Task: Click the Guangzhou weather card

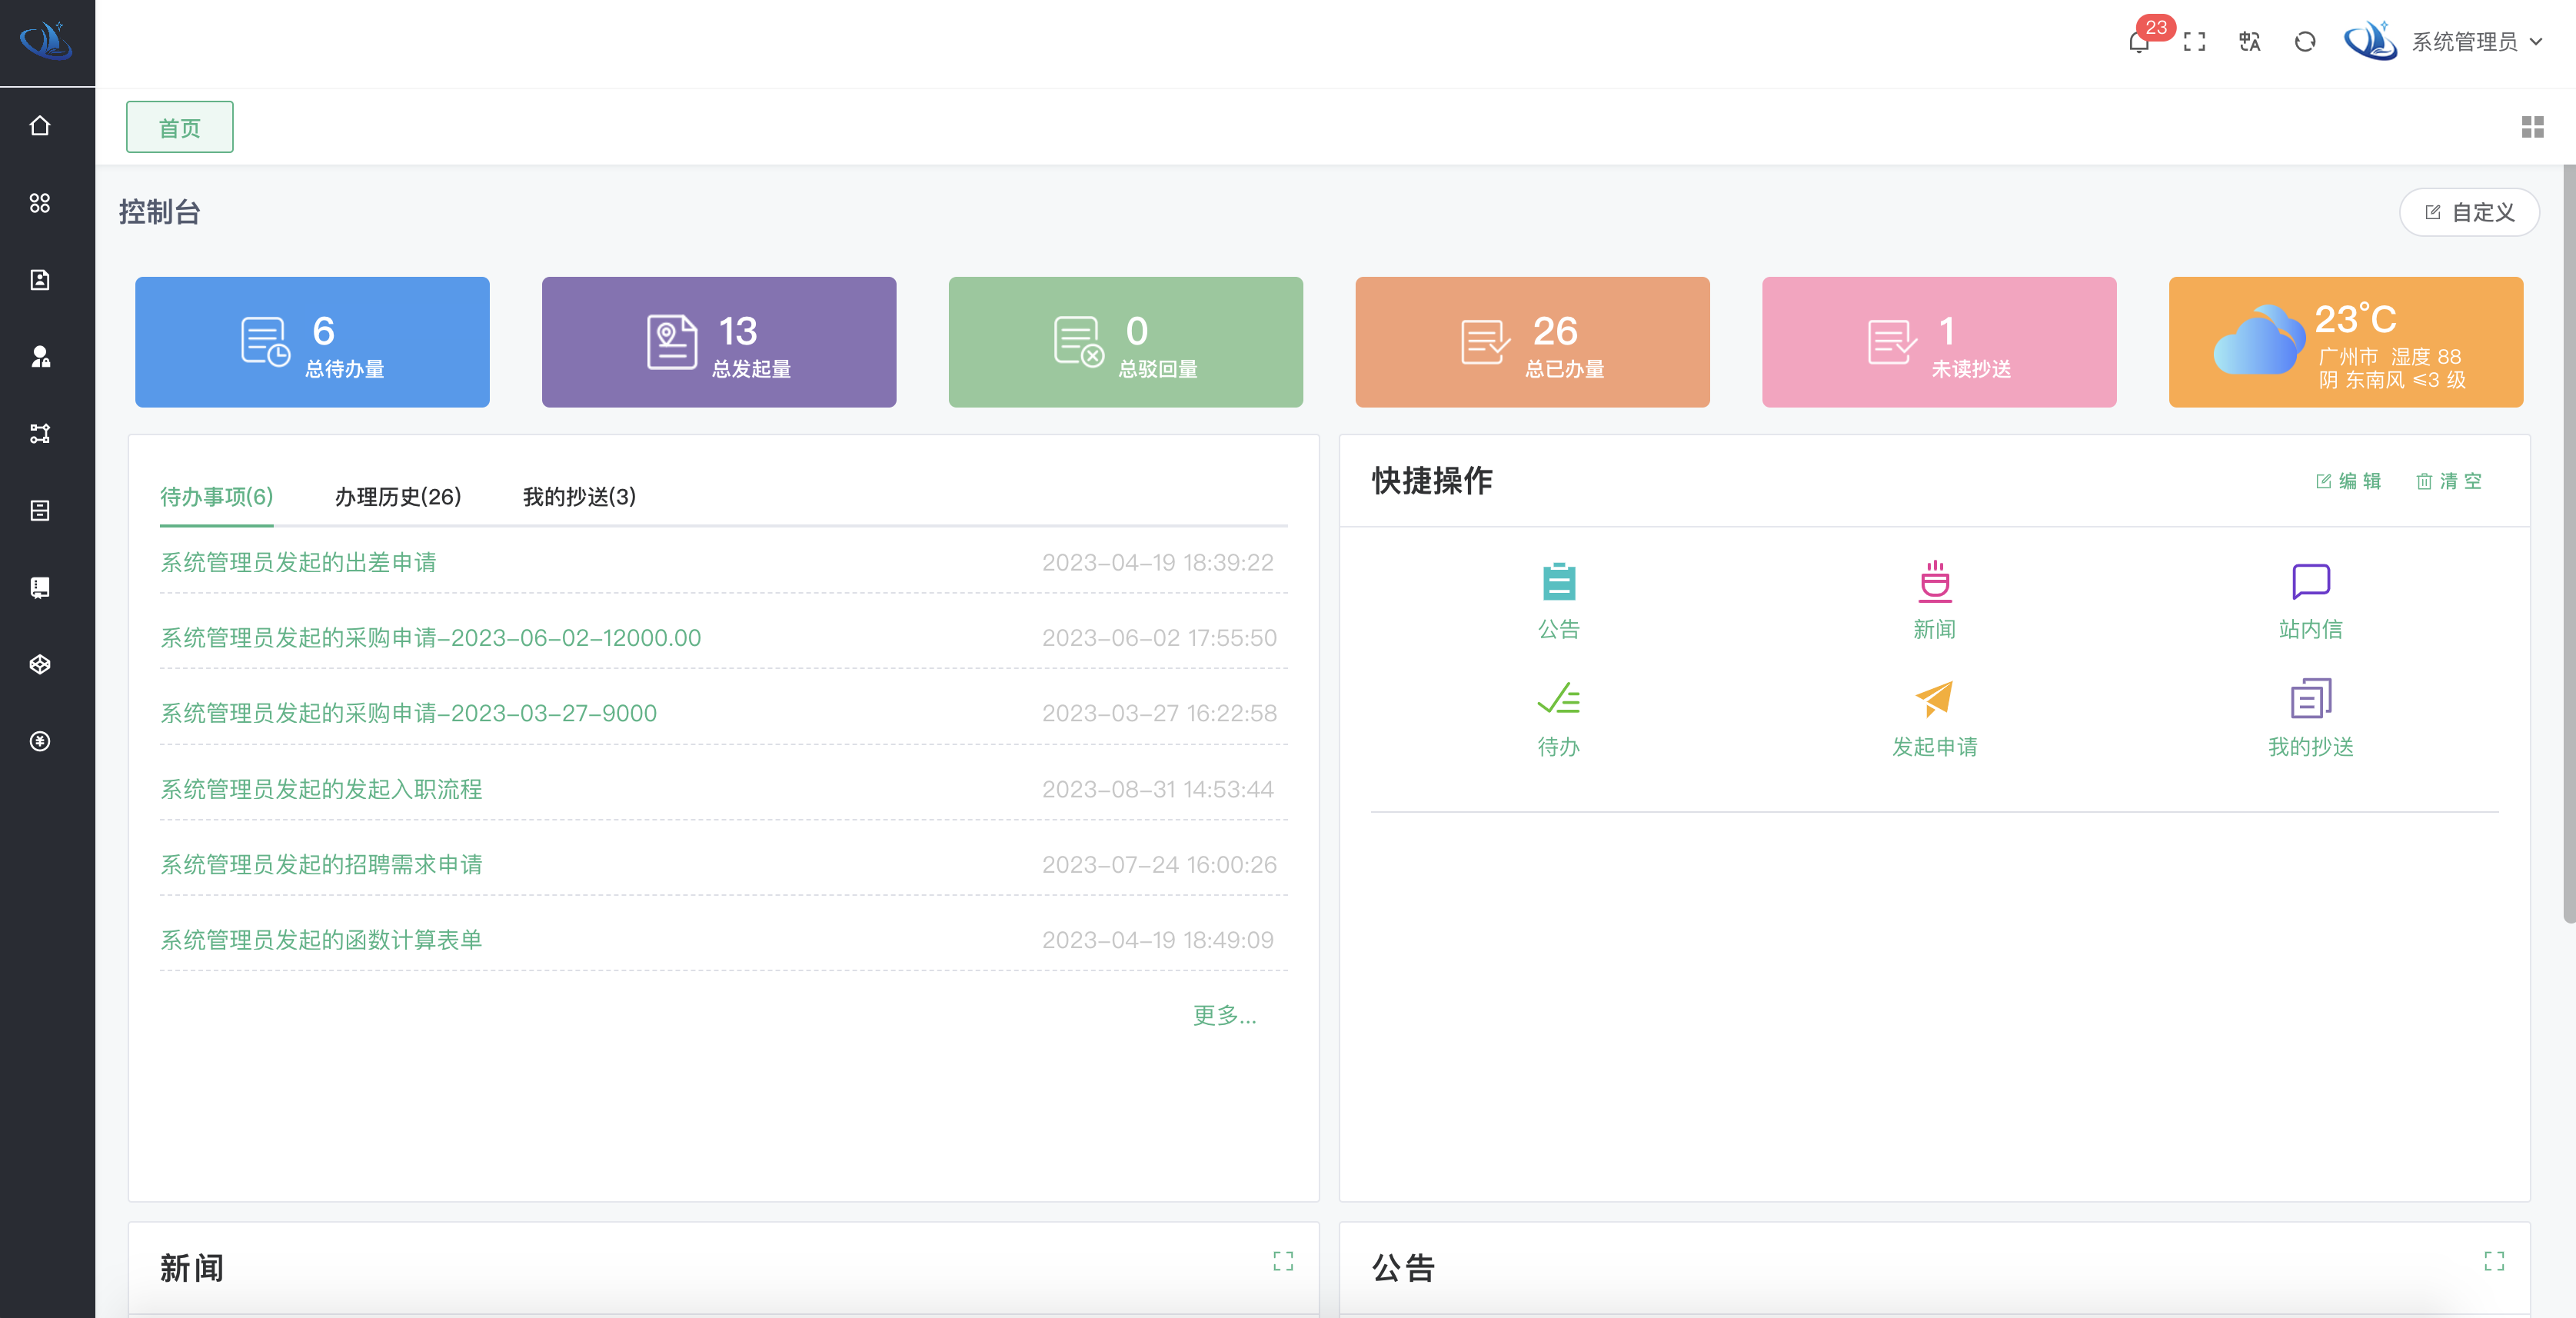Action: (x=2346, y=342)
